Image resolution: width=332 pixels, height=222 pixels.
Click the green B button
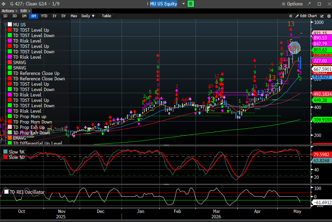[190, 4]
